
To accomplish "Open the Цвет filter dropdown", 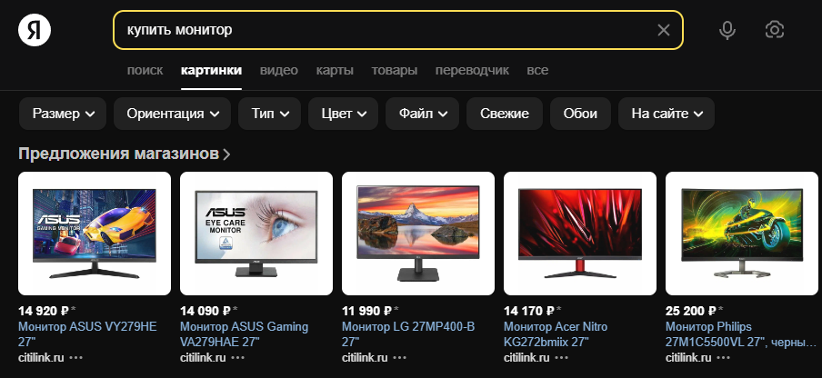I will (344, 114).
